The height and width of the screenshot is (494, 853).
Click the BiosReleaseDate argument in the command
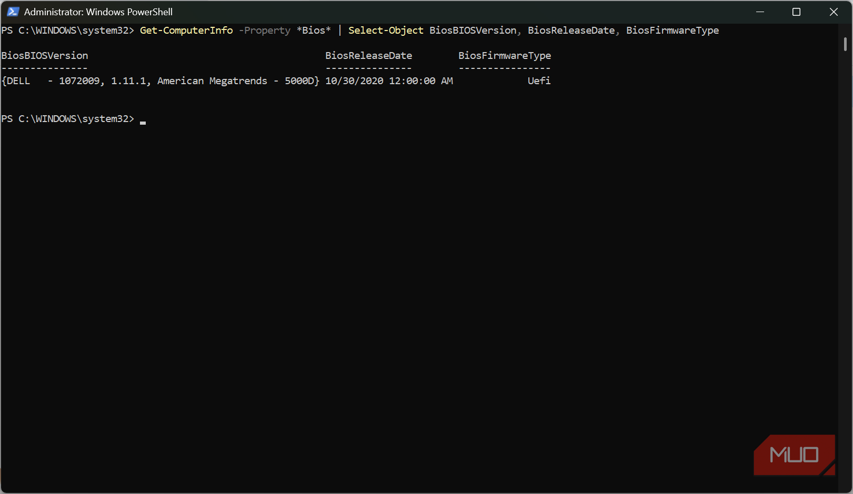(x=571, y=31)
